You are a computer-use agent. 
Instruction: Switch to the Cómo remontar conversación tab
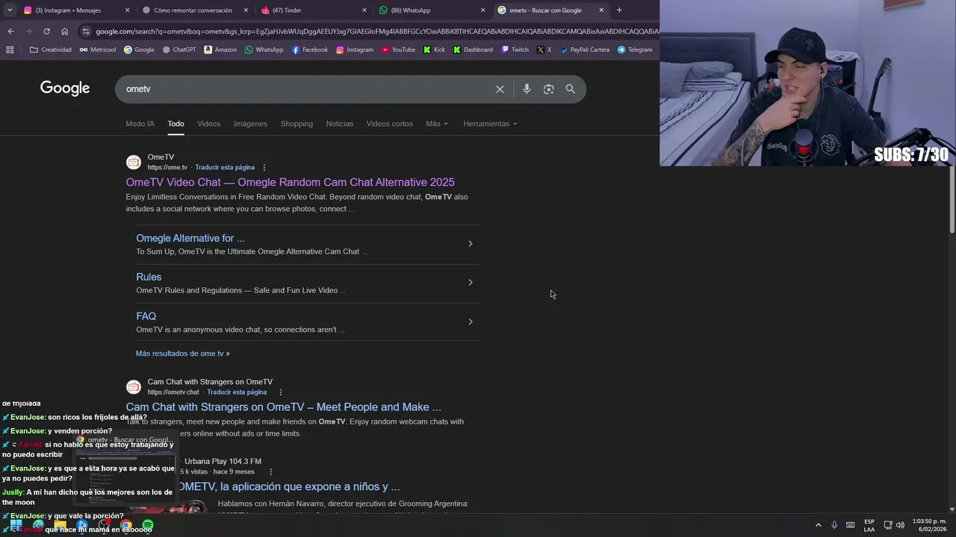click(193, 10)
